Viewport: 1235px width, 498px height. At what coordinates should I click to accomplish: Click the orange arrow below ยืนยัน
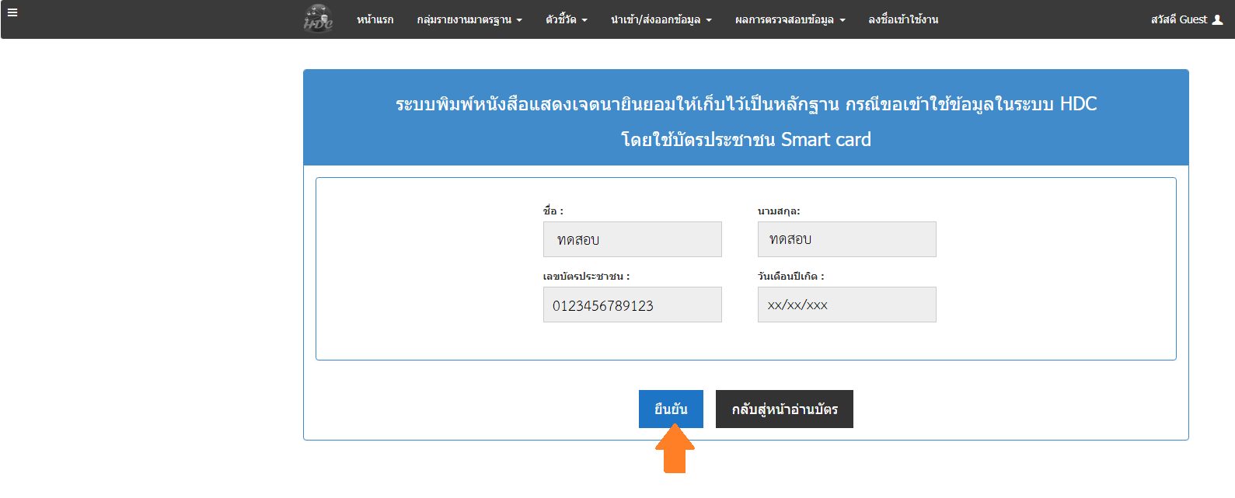pyautogui.click(x=675, y=451)
